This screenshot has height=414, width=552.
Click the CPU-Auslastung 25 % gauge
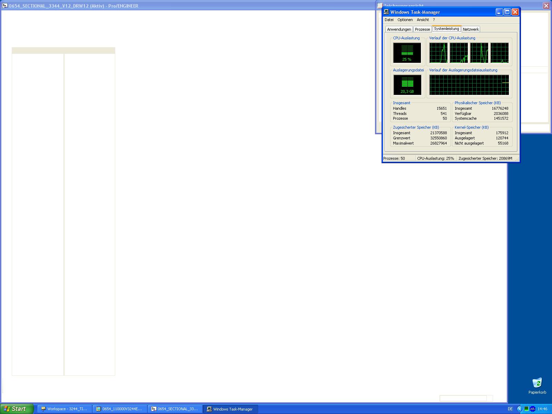(407, 53)
